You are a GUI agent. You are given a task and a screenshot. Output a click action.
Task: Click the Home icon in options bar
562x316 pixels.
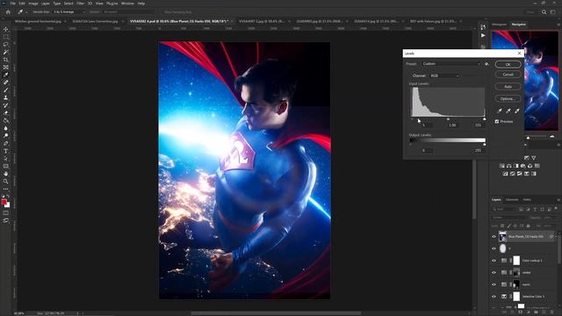coord(8,11)
